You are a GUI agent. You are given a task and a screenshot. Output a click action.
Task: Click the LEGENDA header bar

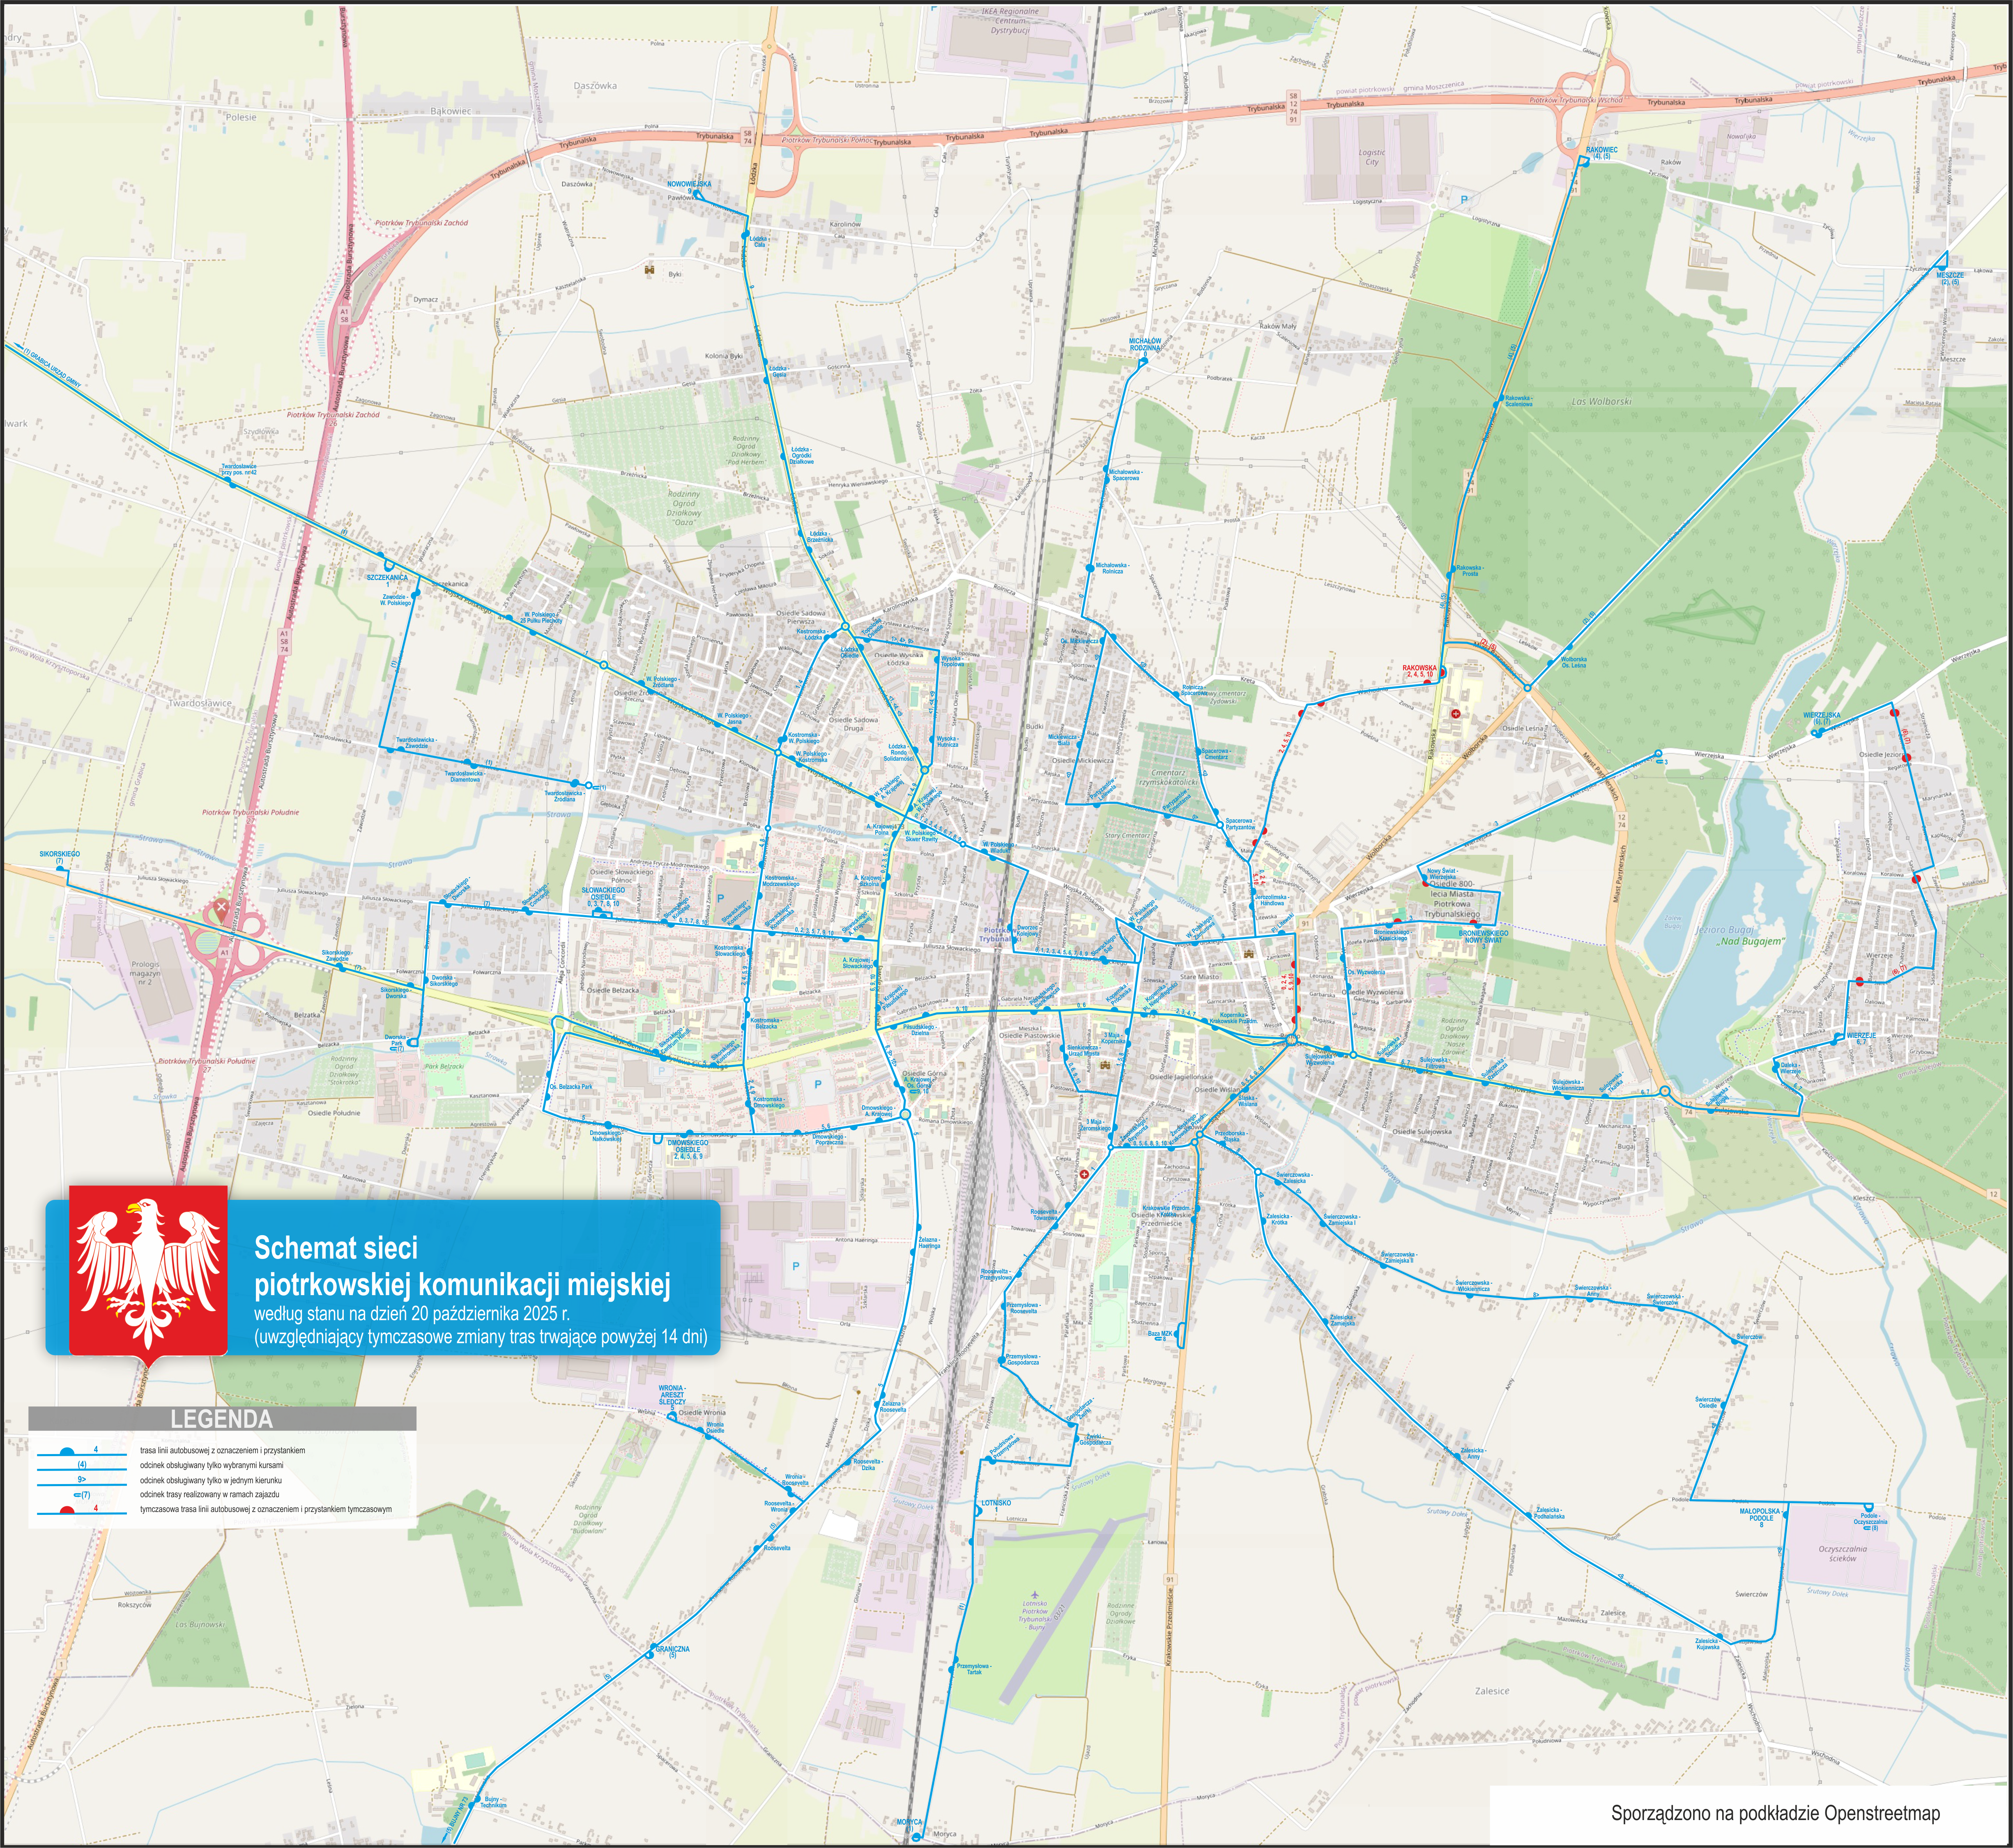(x=221, y=1419)
